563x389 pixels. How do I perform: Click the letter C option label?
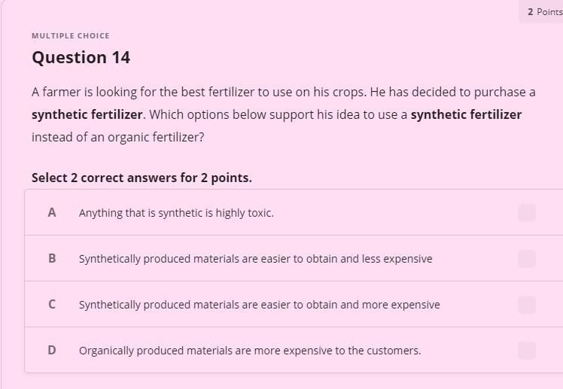[x=52, y=305]
